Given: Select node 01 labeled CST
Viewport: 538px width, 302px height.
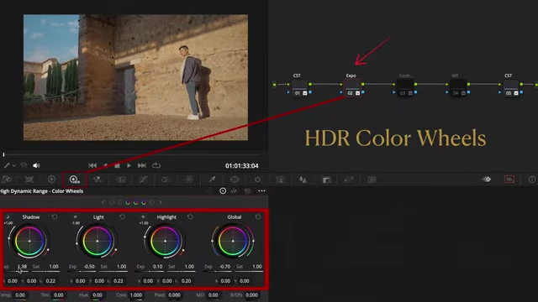Looking at the screenshot, I should (300, 88).
